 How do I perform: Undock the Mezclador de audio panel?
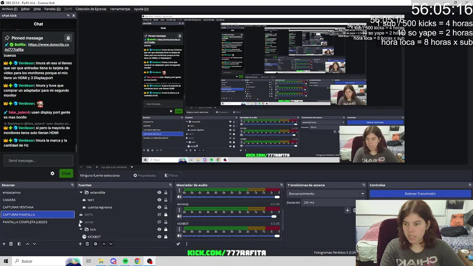click(281, 185)
